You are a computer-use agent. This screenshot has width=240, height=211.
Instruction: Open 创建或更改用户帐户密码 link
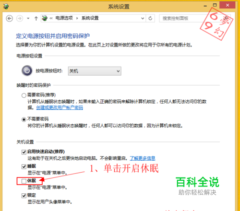coord(60,107)
